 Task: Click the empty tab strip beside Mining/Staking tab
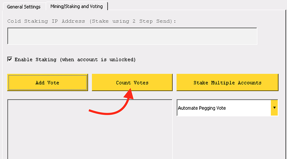(197, 5)
